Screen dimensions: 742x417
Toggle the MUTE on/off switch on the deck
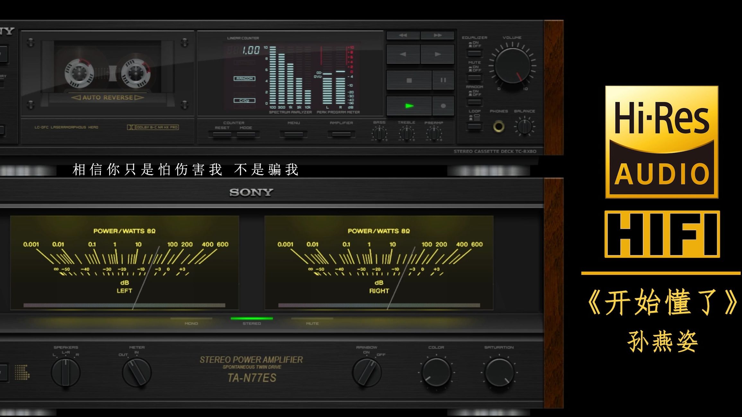click(474, 78)
